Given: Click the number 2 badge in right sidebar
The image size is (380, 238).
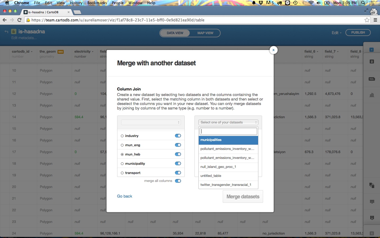Looking at the screenshot, I should [372, 62].
